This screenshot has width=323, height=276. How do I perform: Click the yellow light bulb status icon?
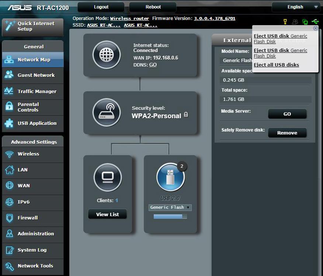(285, 22)
